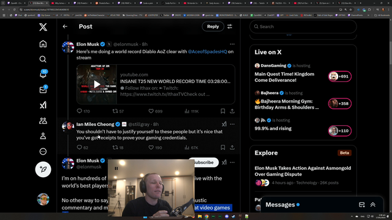Image resolution: width=392 pixels, height=220 pixels.
Task: Open File Explorer in the Windows taskbar
Action: point(200,216)
